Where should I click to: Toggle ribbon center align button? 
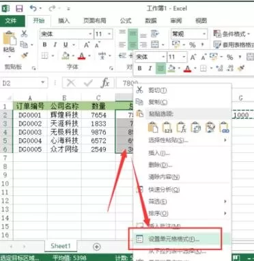click(x=133, y=44)
